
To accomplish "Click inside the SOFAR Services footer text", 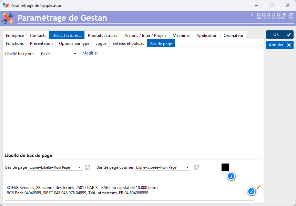I will point(82,190).
